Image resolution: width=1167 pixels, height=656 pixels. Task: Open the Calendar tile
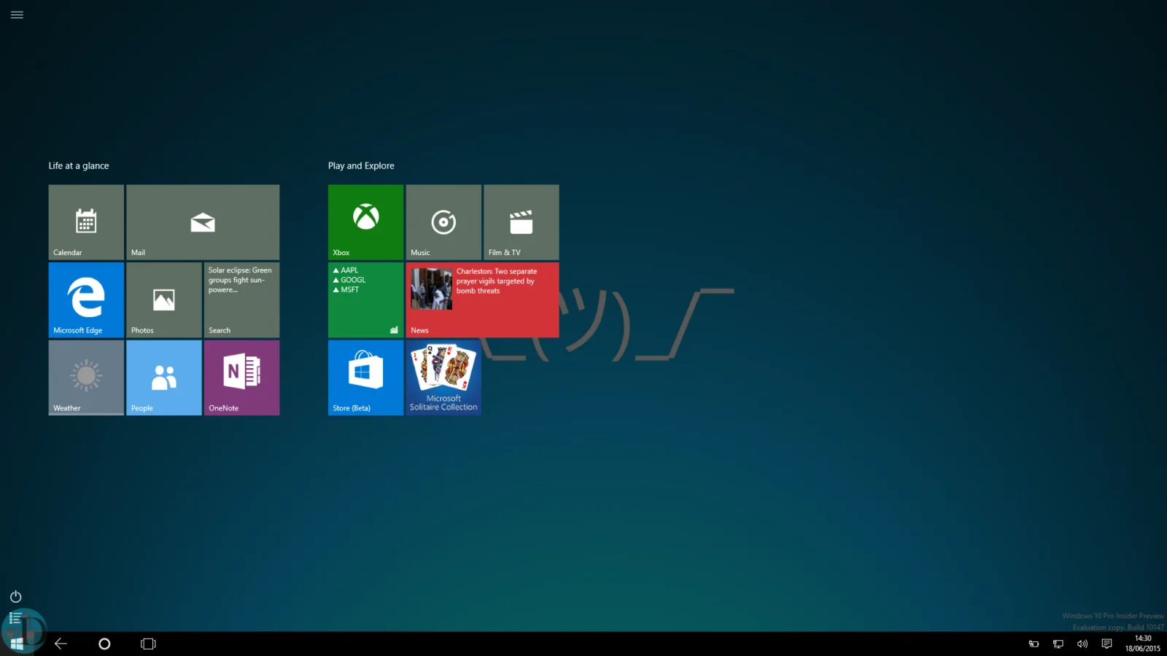[x=86, y=222]
